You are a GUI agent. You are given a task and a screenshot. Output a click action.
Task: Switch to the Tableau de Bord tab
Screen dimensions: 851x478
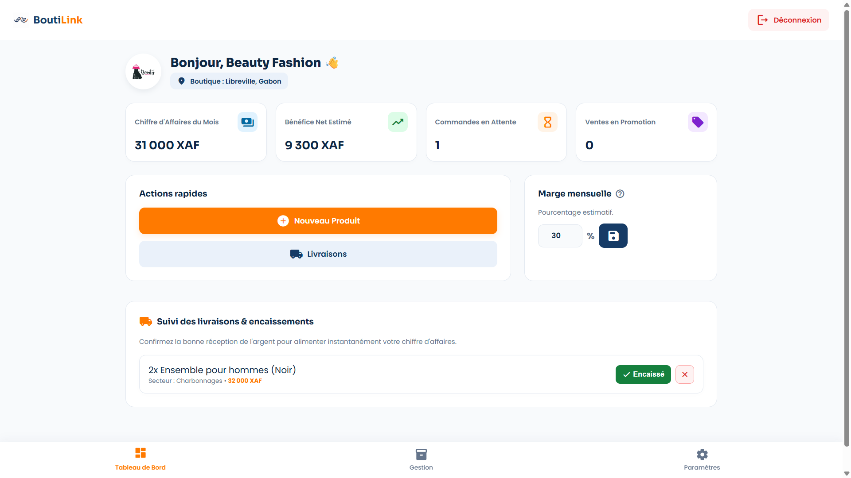[x=141, y=459]
